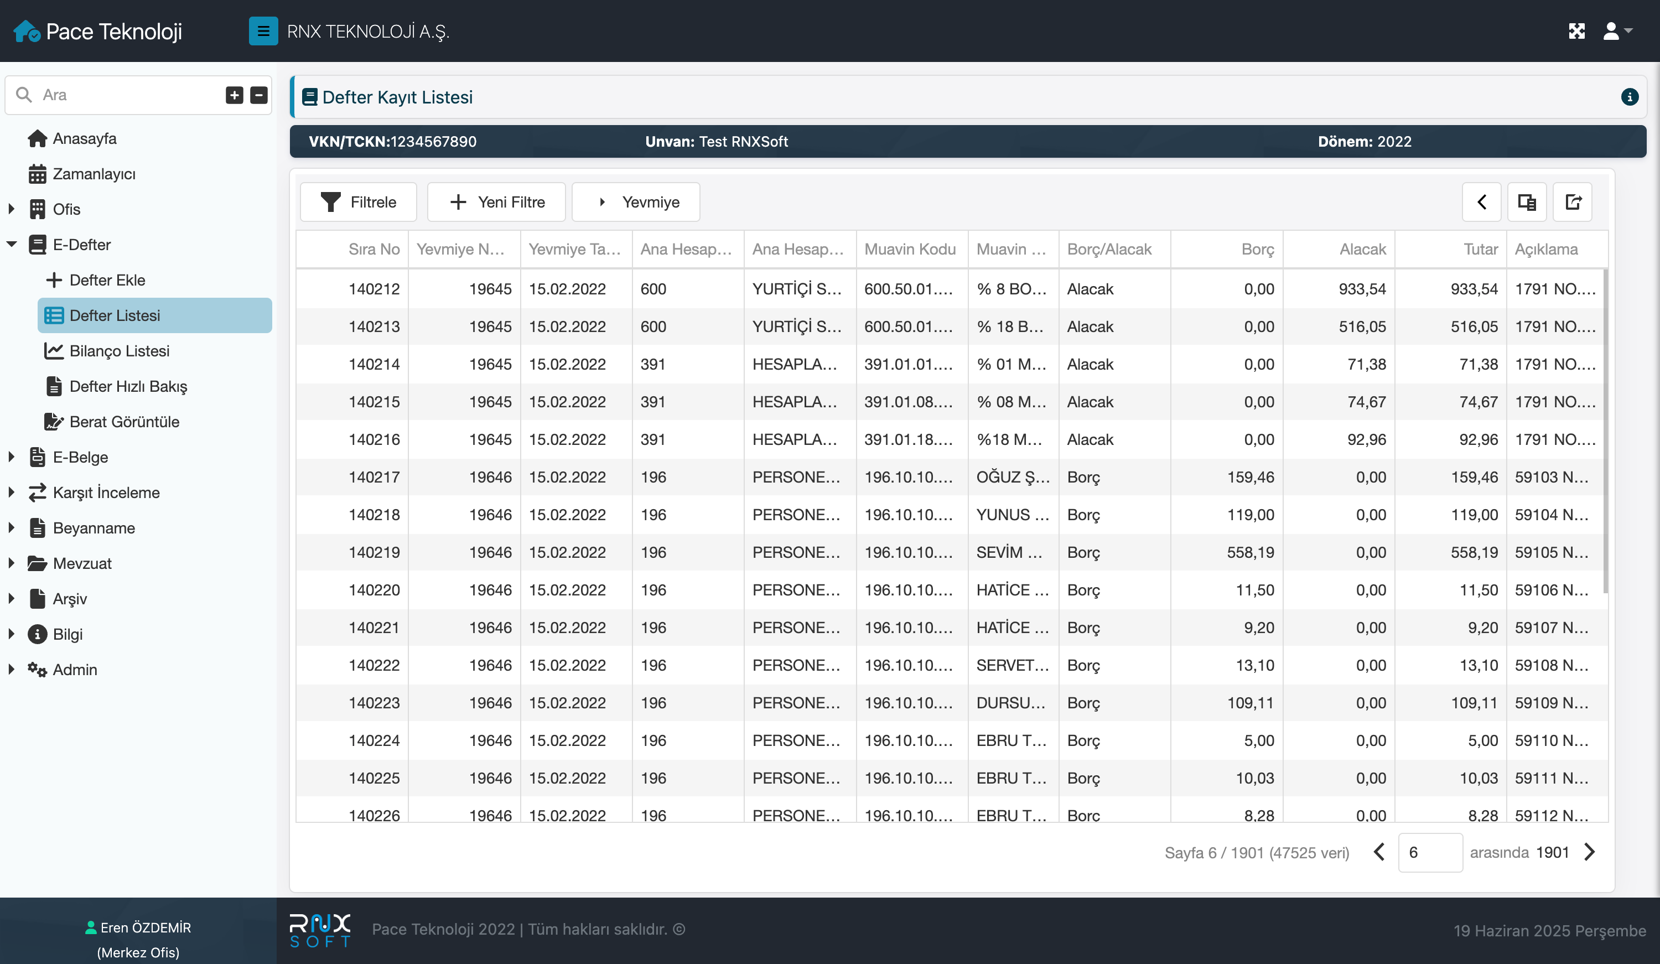Expand the Karşıt İnceleme menu
1660x964 pixels.
[11, 492]
